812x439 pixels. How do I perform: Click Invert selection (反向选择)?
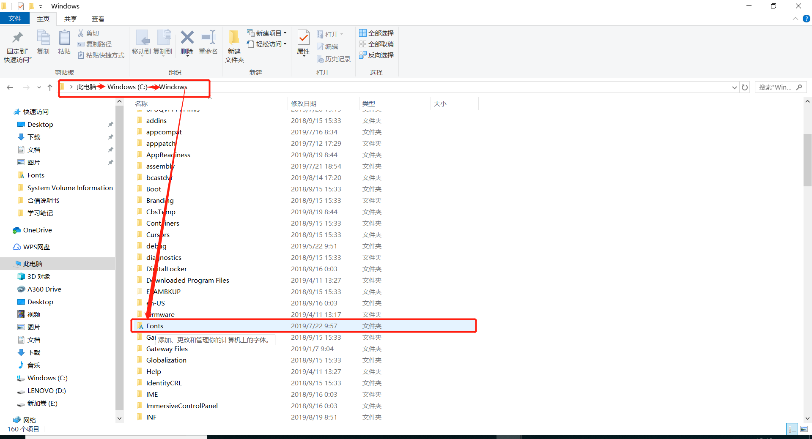point(376,55)
